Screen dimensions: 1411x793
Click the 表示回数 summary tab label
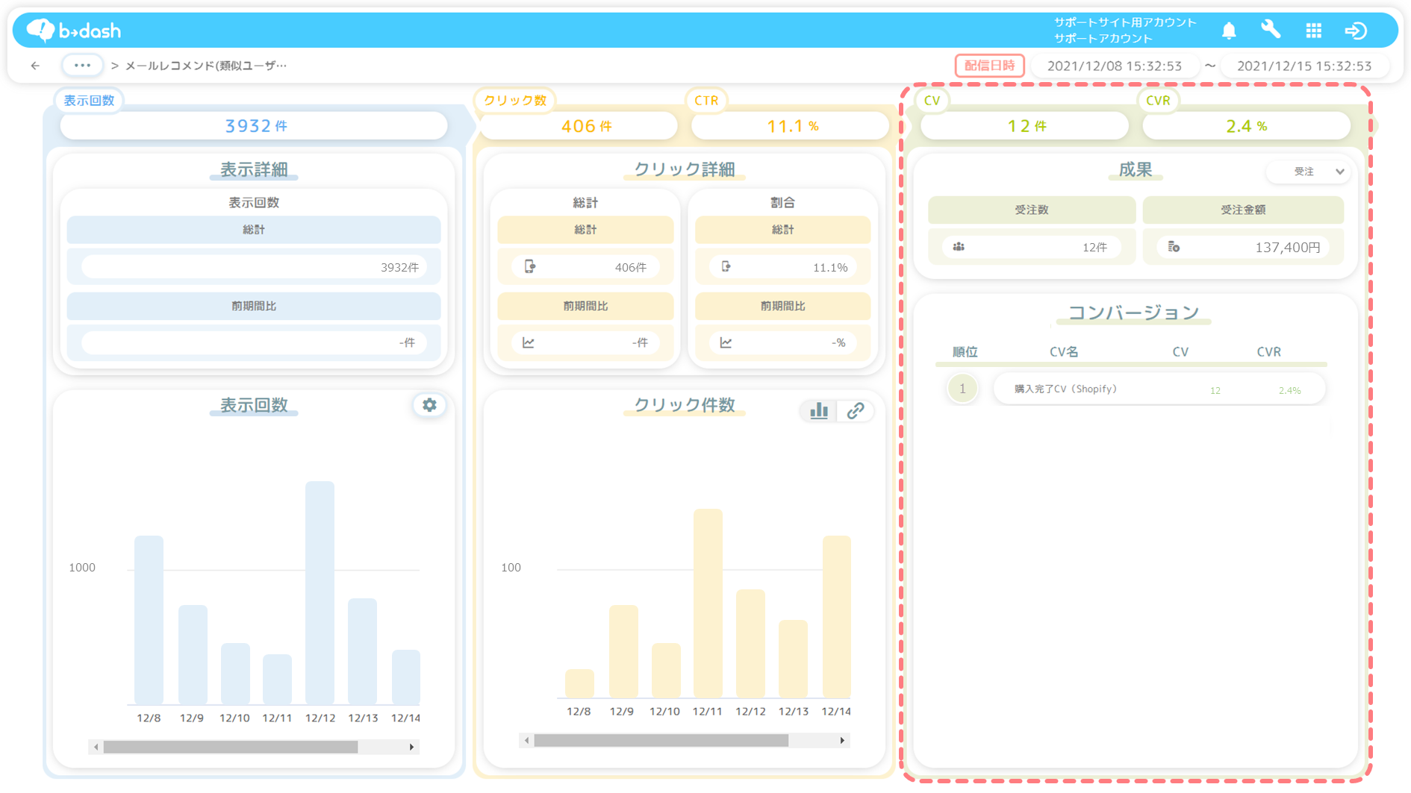tap(89, 100)
